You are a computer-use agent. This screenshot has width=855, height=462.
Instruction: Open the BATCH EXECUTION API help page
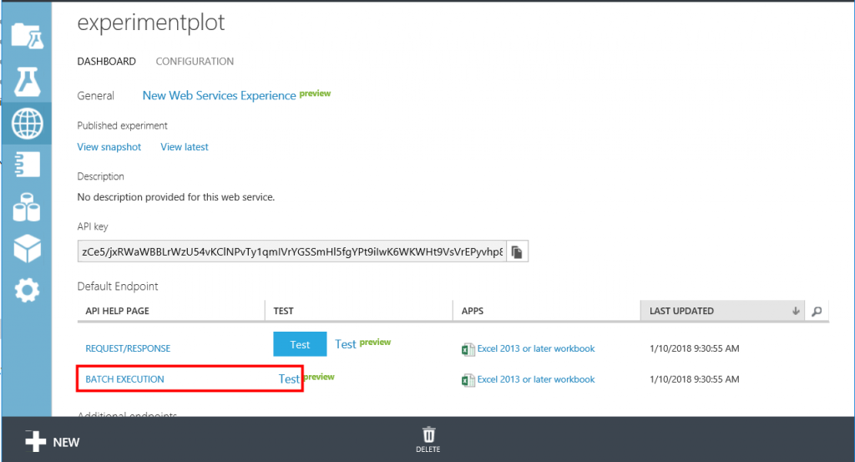tap(124, 379)
